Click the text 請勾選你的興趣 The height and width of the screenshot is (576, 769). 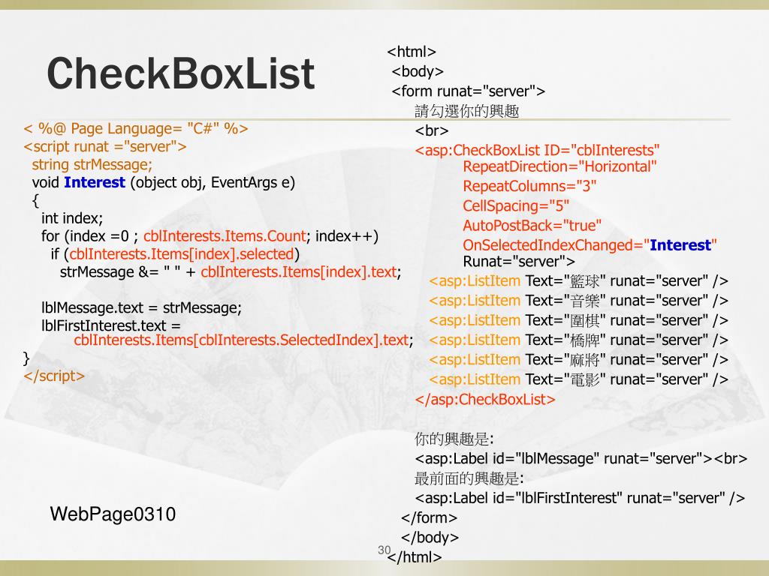pyautogui.click(x=466, y=111)
